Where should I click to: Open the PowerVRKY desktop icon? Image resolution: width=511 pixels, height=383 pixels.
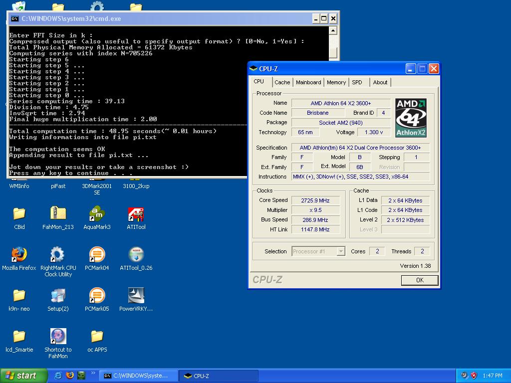tap(136, 300)
